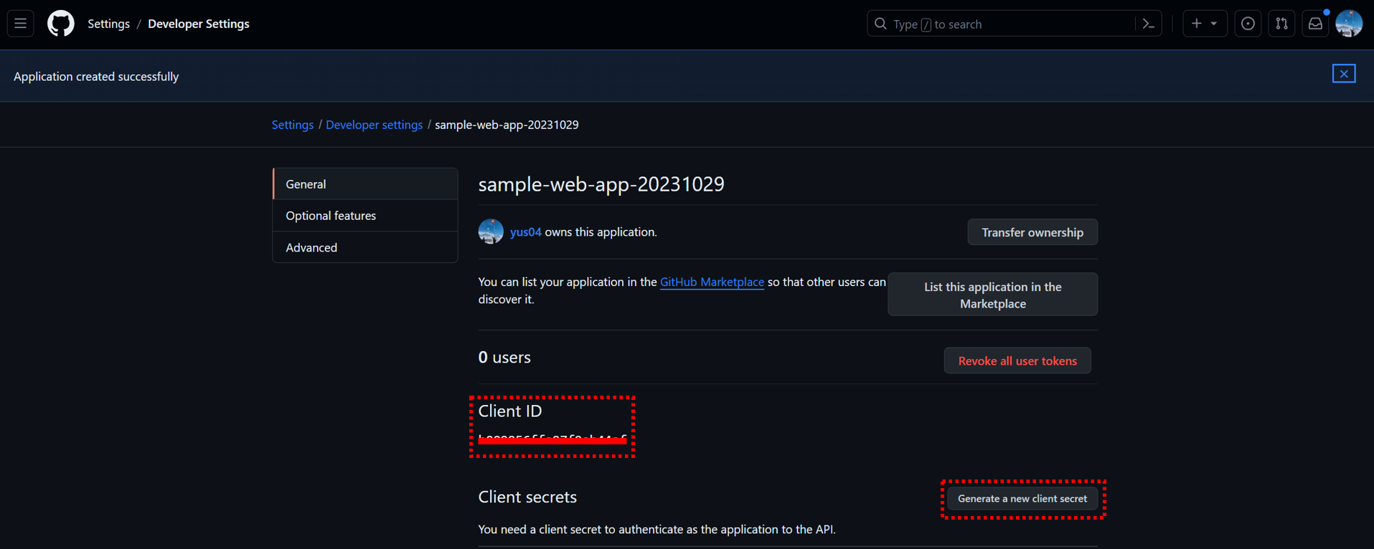Screen dimensions: 1374x549
Task: Follow the blue Settings breadcrumb link
Action: pos(293,125)
